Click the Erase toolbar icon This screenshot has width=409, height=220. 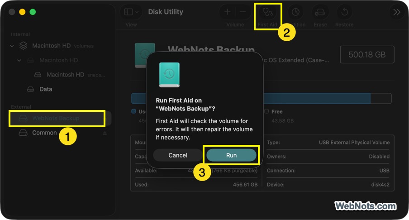320,12
